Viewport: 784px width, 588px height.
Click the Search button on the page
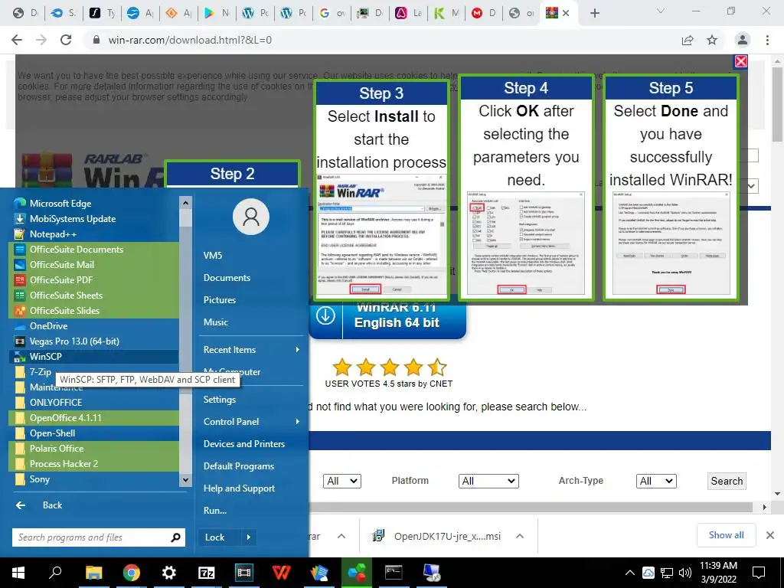[727, 481]
